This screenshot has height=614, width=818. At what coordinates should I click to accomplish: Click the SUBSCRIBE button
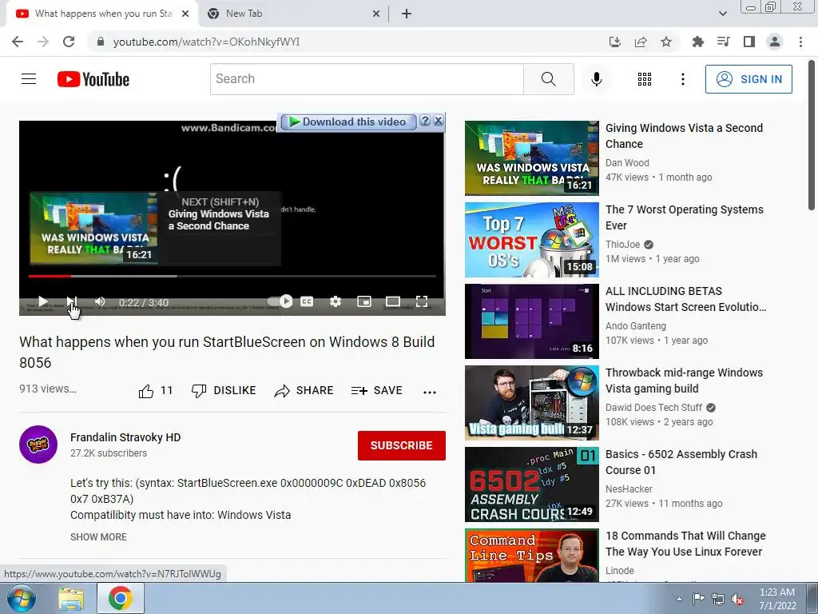pos(401,445)
